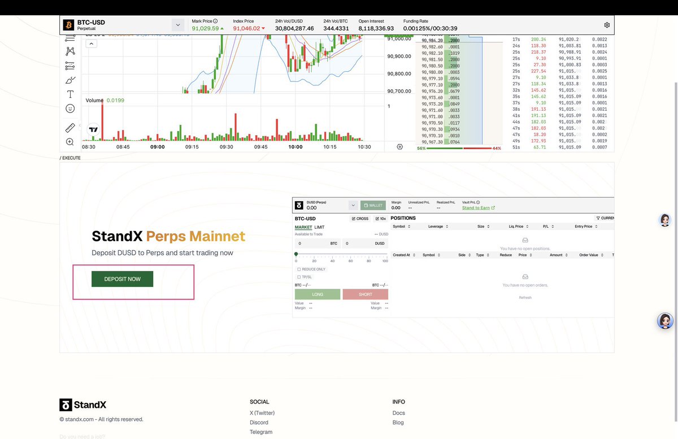Click the StandX icon beside DUSD (Perps)
Viewport: 678px width, 439px height.
point(299,205)
